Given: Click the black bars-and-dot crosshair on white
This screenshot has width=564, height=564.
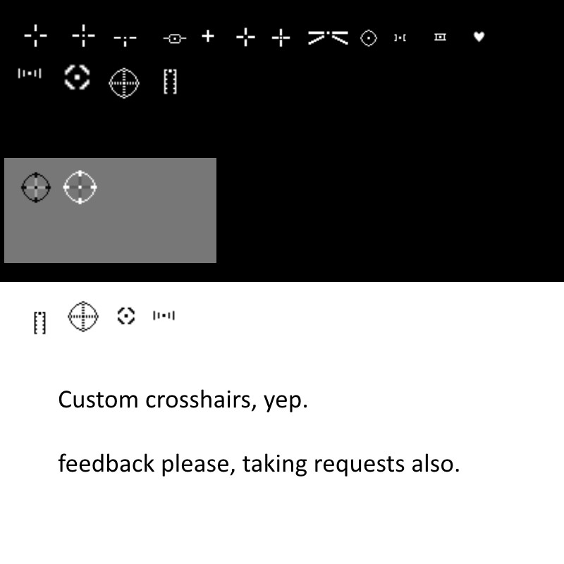Looking at the screenshot, I should click(164, 315).
